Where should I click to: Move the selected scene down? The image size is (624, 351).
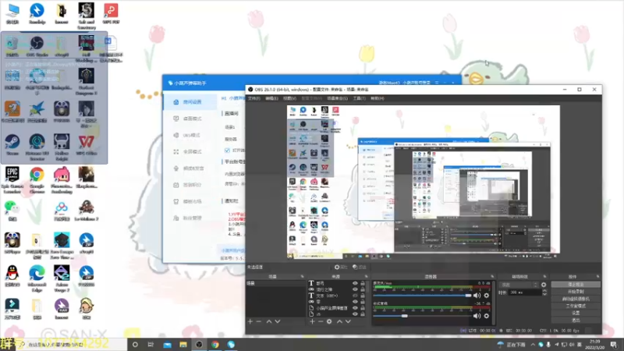tap(278, 321)
